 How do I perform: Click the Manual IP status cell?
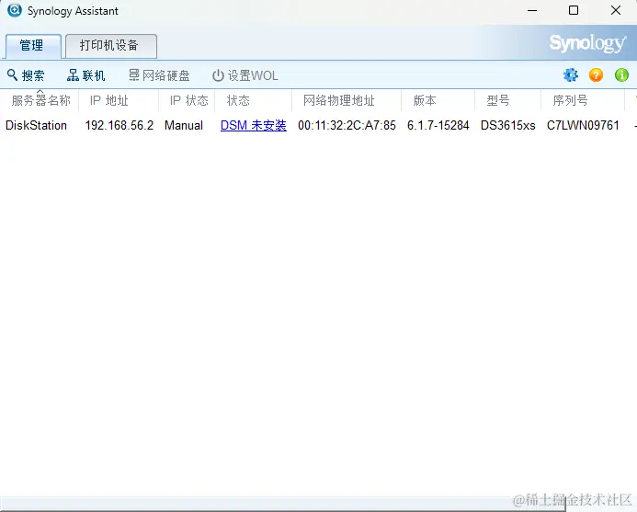[x=184, y=126]
